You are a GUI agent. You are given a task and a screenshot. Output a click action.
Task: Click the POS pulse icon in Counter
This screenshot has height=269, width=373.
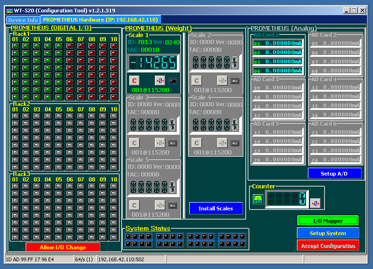[x=258, y=200]
